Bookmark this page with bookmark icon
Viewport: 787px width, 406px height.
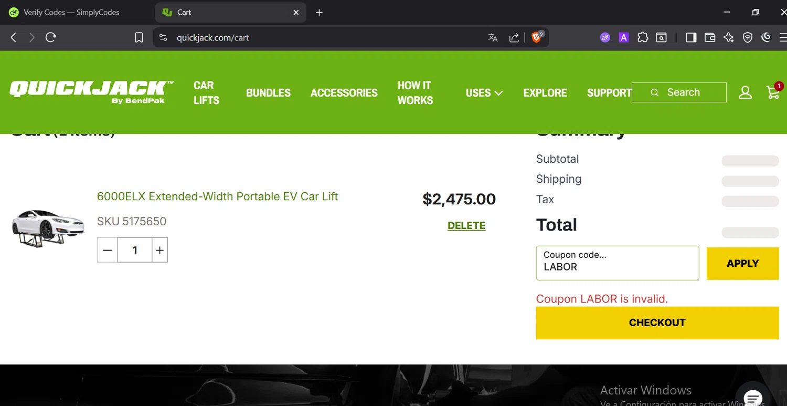point(139,37)
